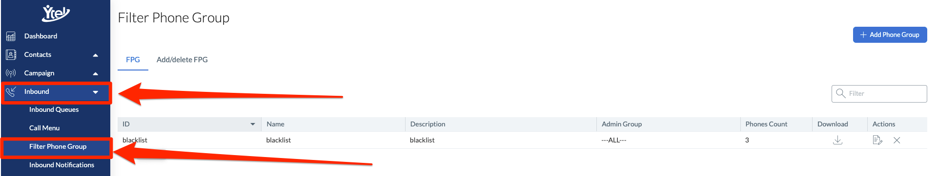Click the Add Phone Group button
This screenshot has width=937, height=176.
(x=890, y=35)
